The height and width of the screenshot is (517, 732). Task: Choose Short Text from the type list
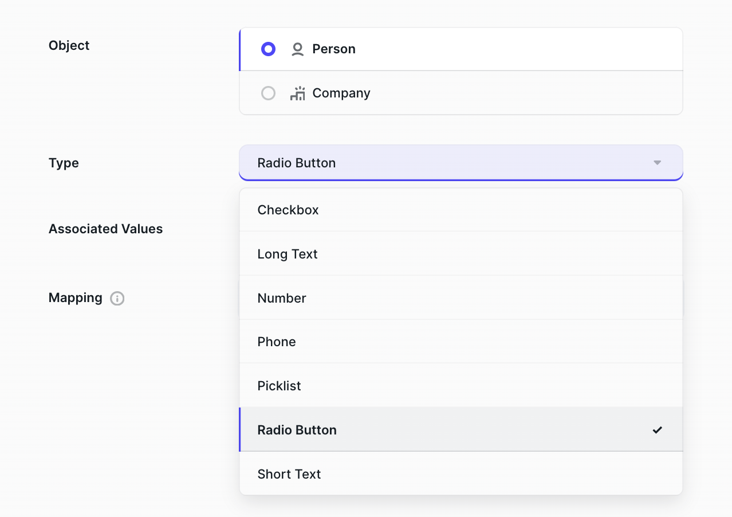(289, 474)
